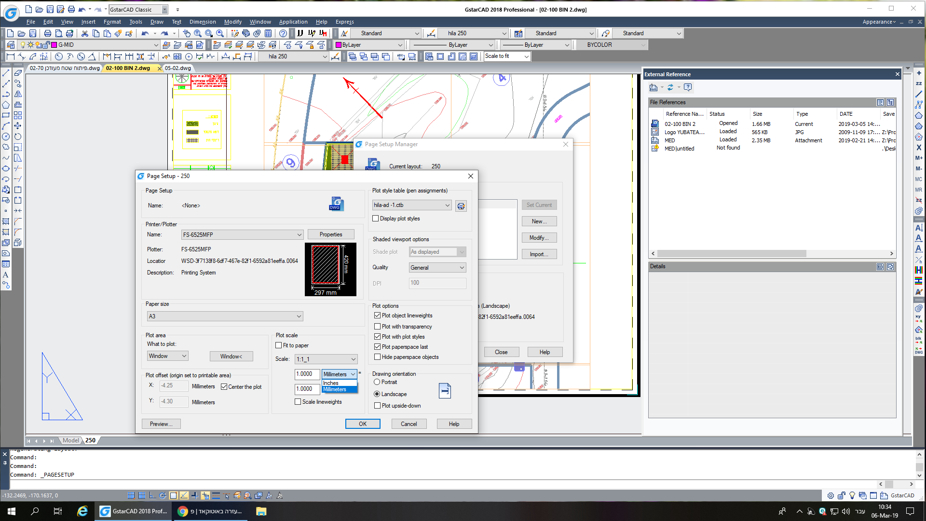Click the printer Properties button
926x521 pixels.
(x=331, y=234)
